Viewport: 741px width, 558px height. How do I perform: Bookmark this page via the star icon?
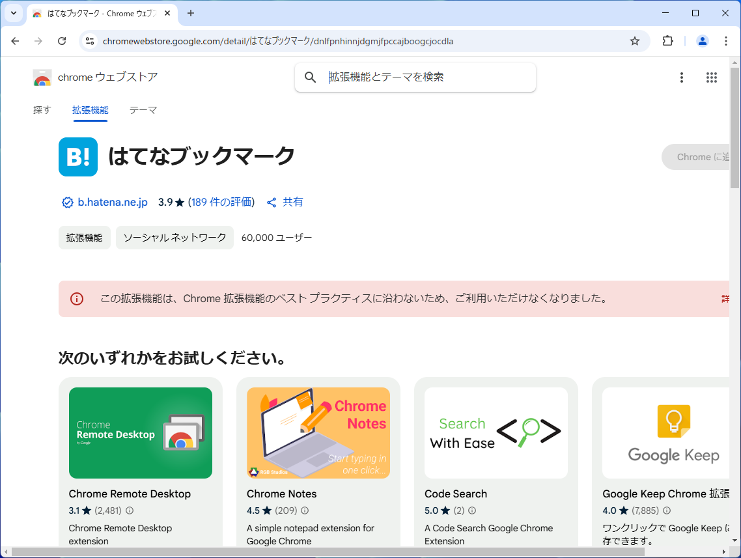(x=634, y=40)
